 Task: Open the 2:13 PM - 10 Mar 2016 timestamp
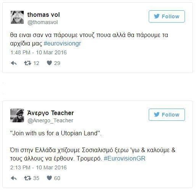(x=39, y=167)
